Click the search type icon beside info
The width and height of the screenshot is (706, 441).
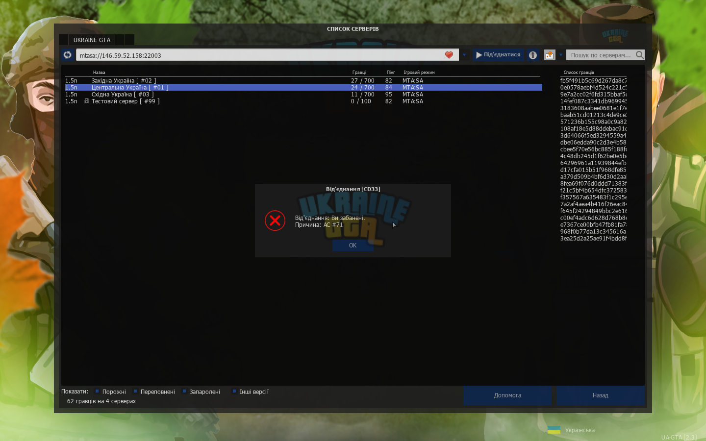550,55
